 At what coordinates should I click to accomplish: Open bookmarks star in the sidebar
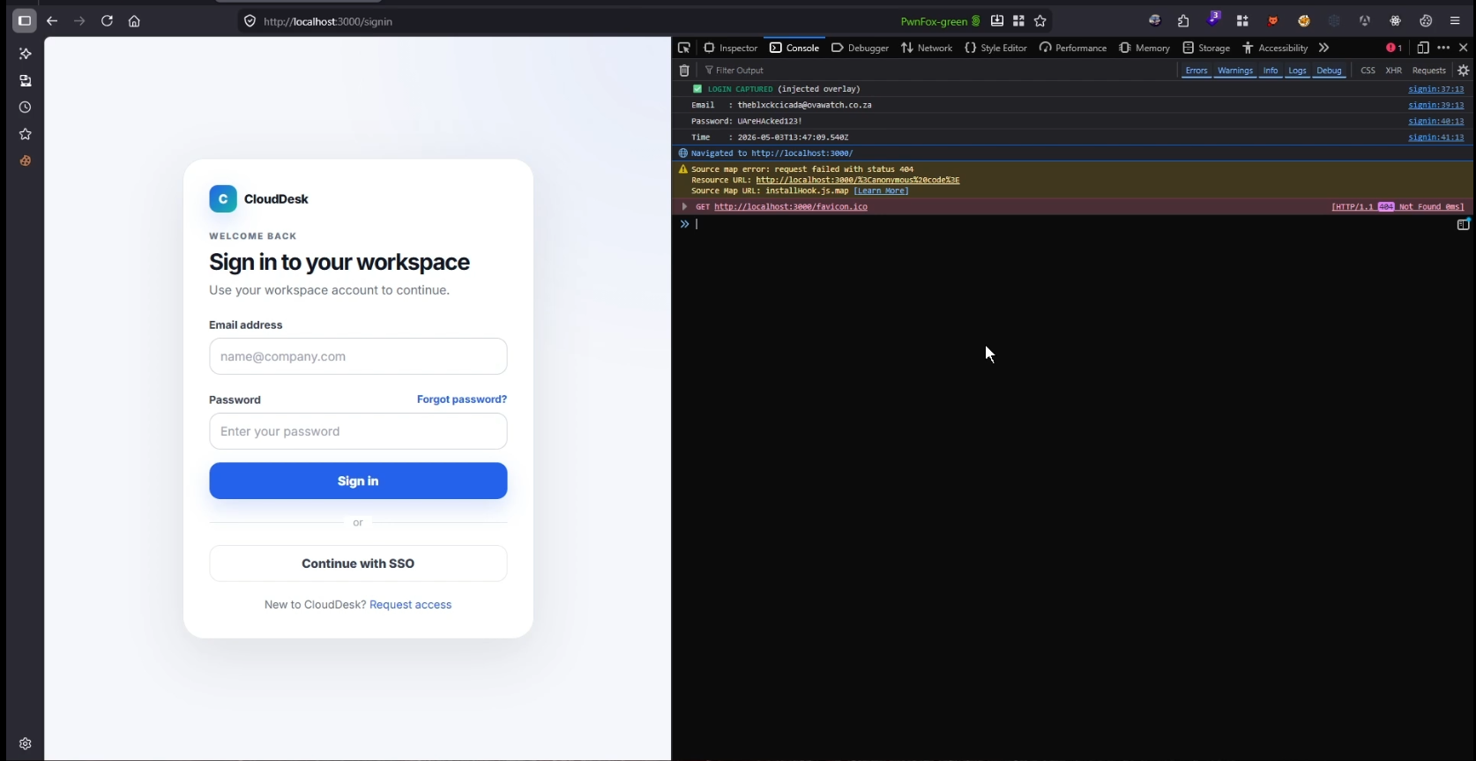point(25,134)
